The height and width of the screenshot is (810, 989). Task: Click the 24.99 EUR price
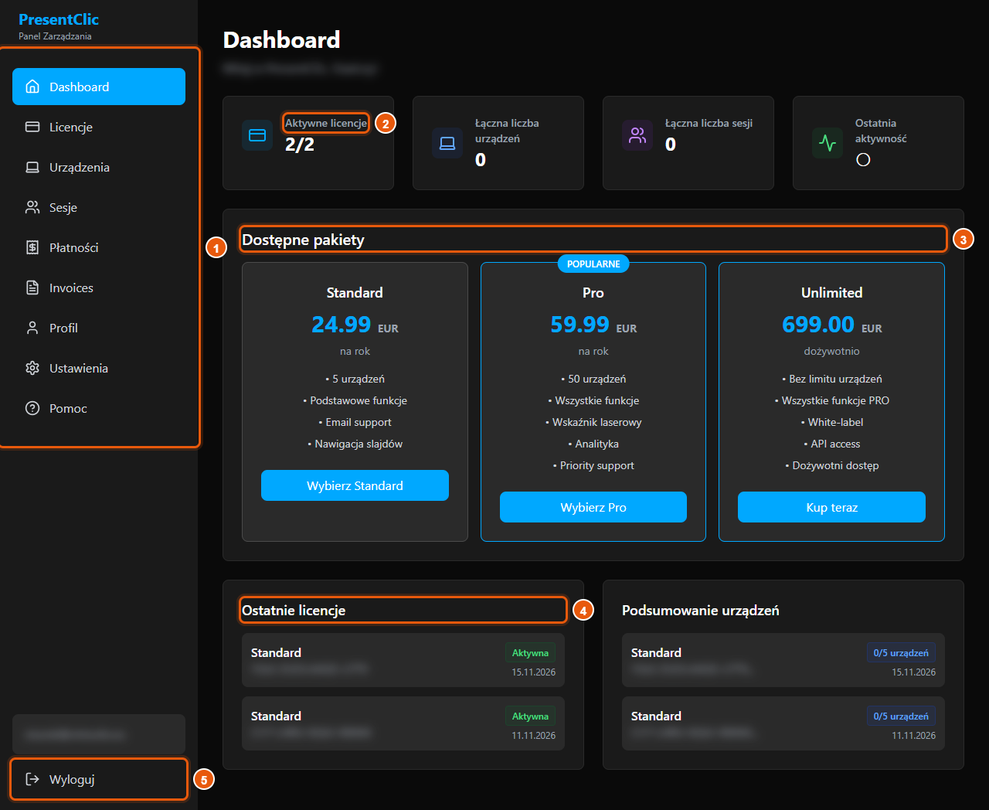click(355, 325)
